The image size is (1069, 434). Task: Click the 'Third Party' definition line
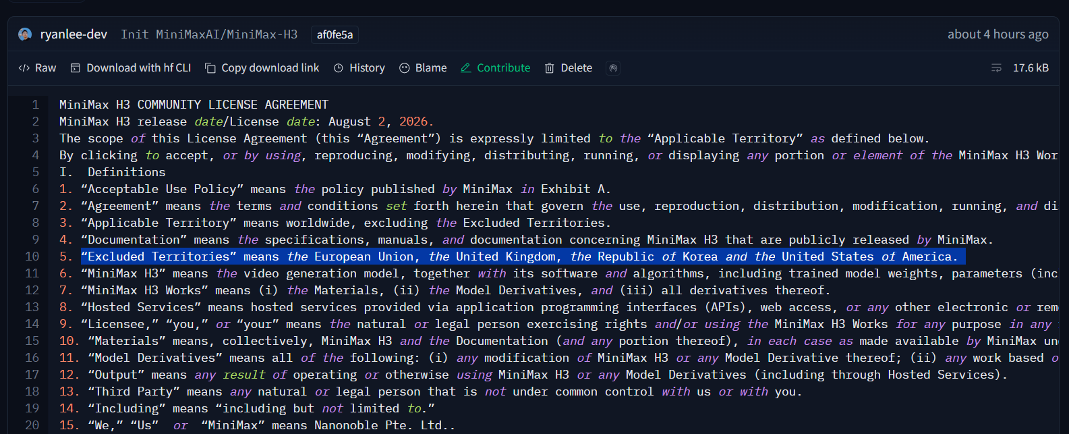tap(431, 391)
